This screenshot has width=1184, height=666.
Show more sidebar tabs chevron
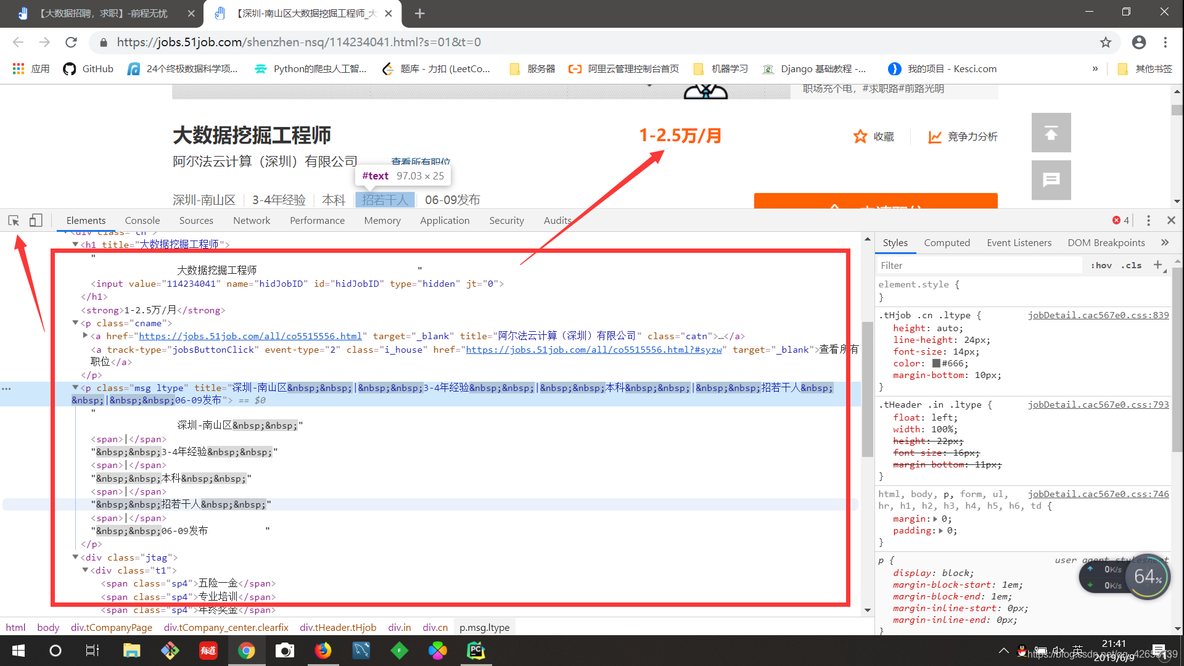point(1165,242)
